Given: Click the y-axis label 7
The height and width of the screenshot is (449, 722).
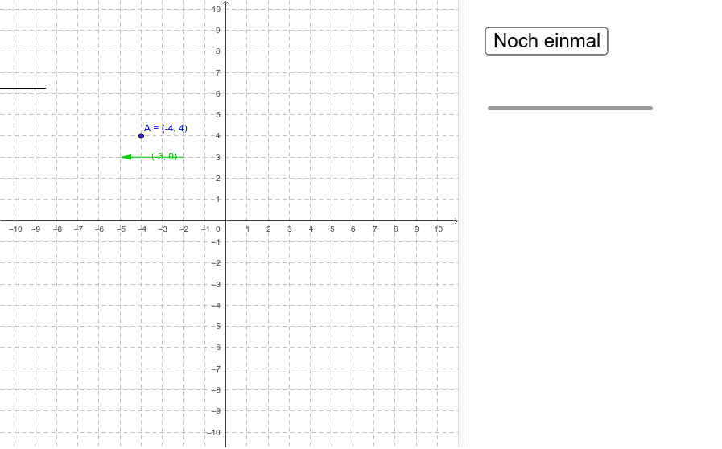Looking at the screenshot, I should point(218,72).
